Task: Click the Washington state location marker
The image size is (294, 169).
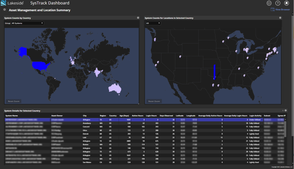Action: point(155,40)
